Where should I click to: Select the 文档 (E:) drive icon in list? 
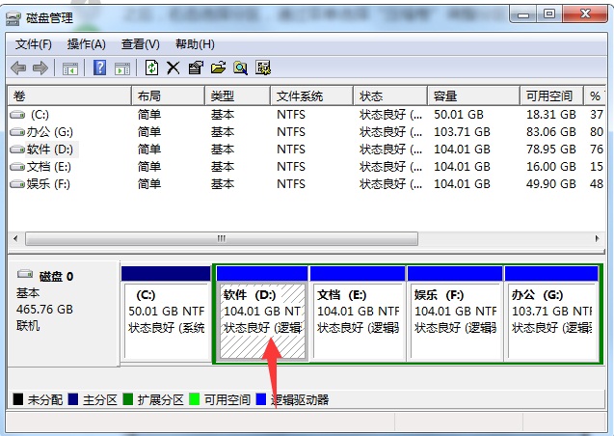coord(17,167)
